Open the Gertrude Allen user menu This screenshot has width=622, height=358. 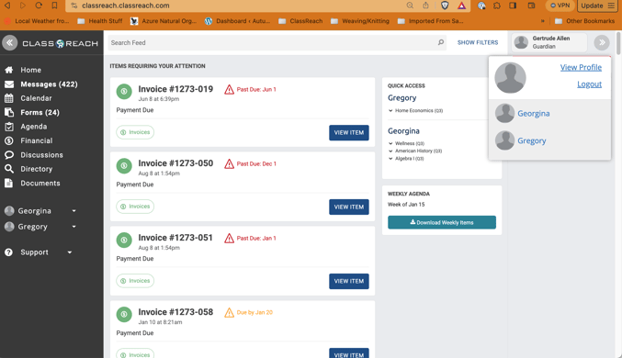pyautogui.click(x=549, y=42)
